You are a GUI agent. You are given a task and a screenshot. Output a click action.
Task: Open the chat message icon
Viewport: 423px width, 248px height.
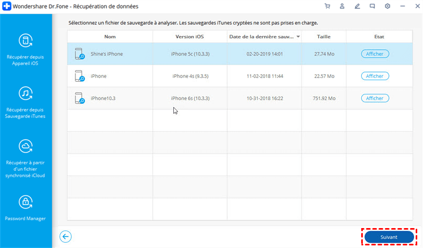372,6
